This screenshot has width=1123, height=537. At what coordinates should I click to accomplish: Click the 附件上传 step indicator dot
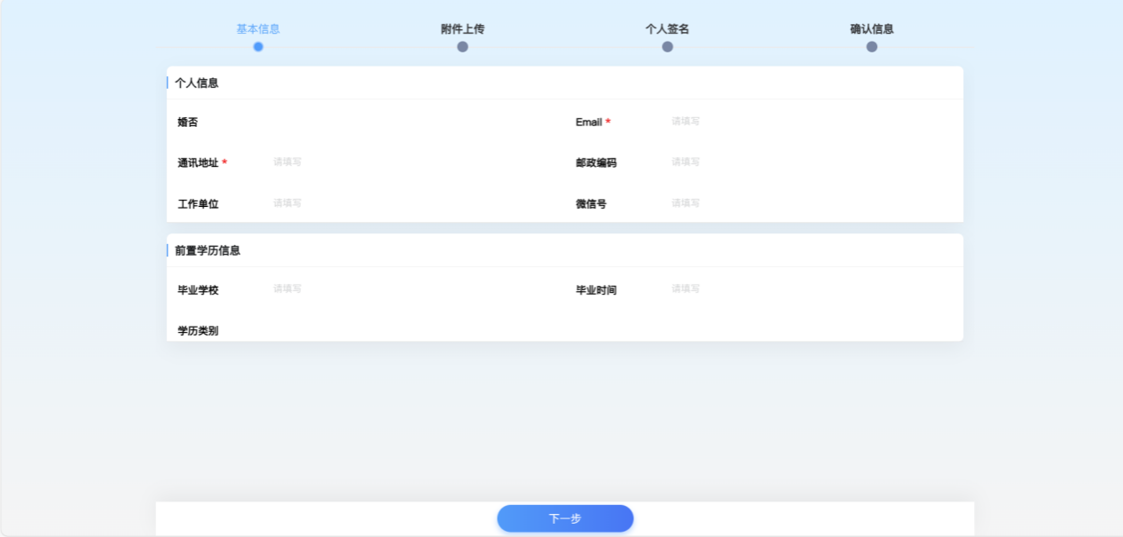pos(463,45)
